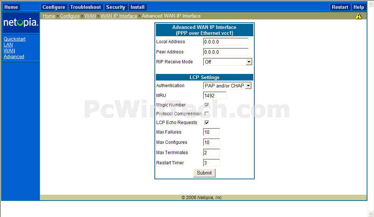Open the Advanced sidebar link

14,56
